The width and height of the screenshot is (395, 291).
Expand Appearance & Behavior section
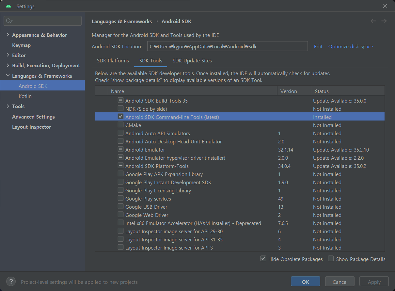tap(8, 35)
